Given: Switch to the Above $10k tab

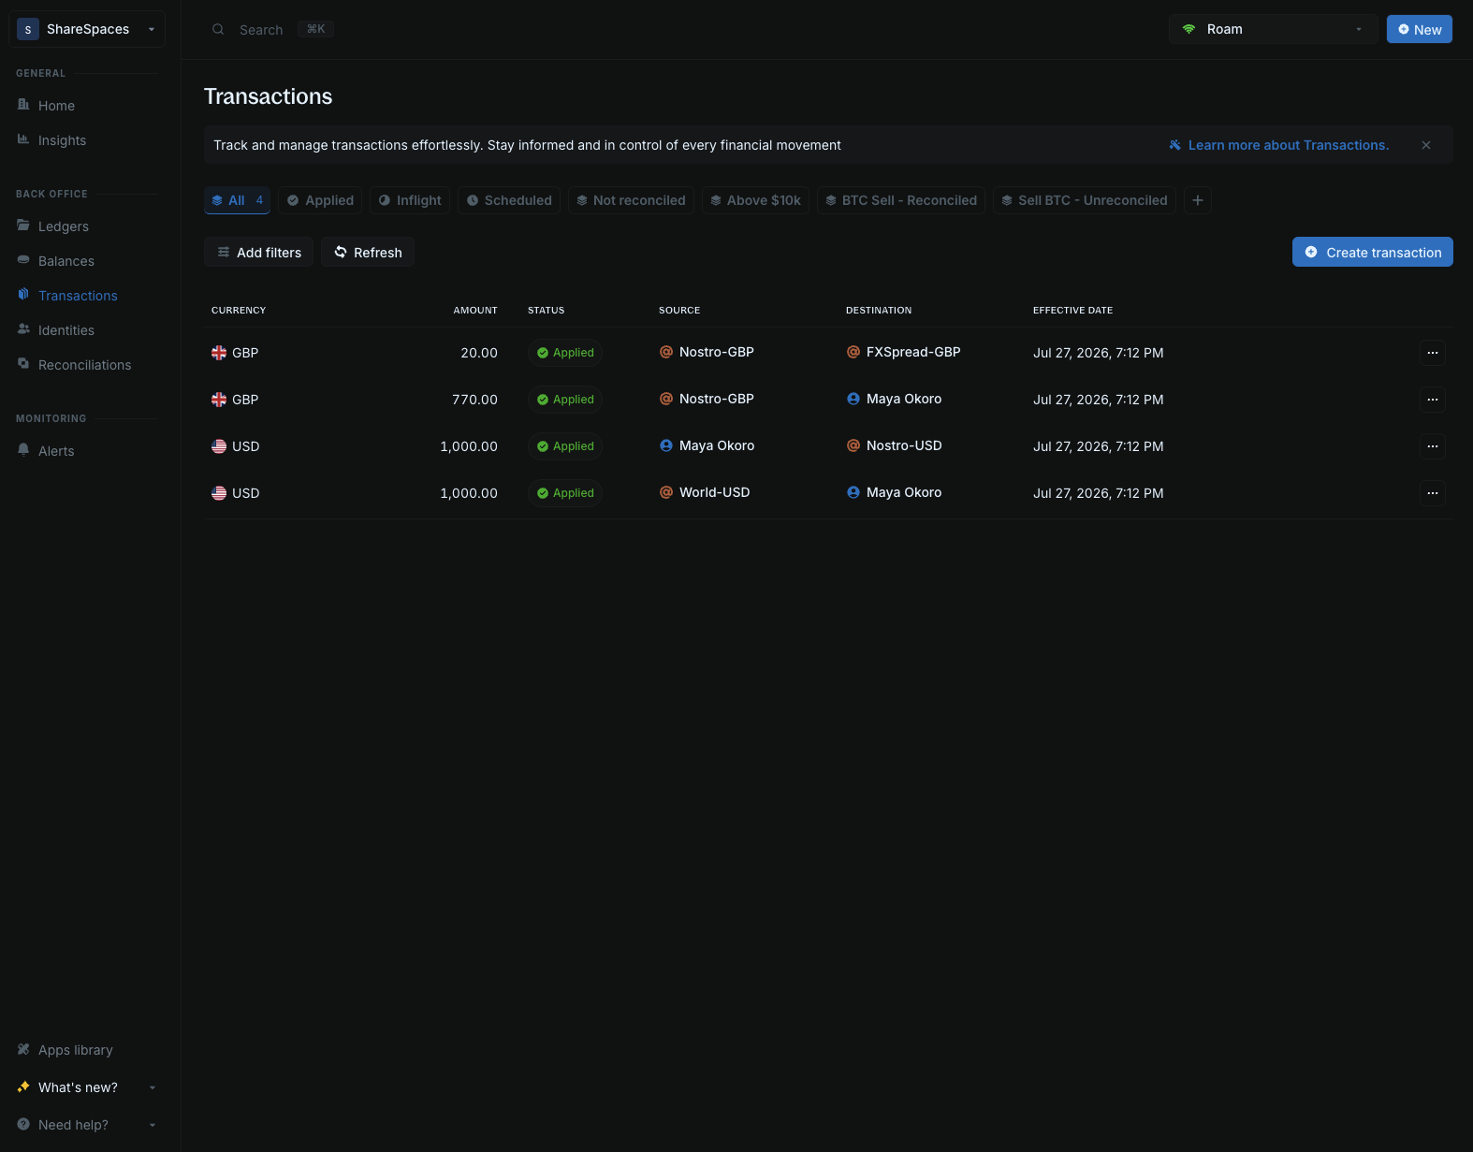Looking at the screenshot, I should coord(755,200).
